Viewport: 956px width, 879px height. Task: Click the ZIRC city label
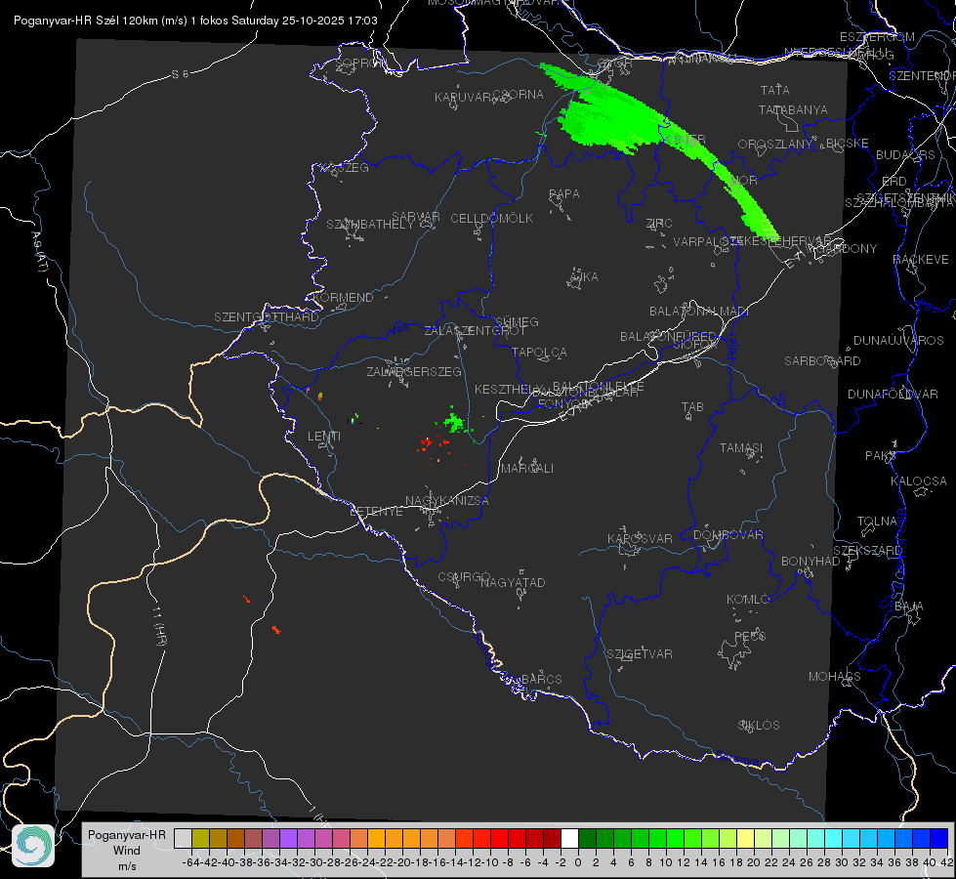pyautogui.click(x=659, y=224)
